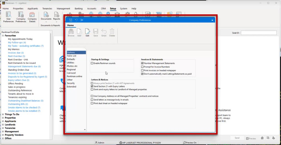Collapse the Favourites tree node
This screenshot has height=145, width=281.
(3, 36)
